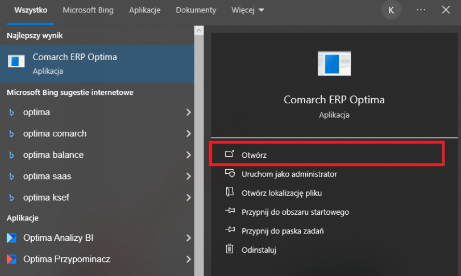Click Bing icon beside 'optima' suggestion
The height and width of the screenshot is (276, 461).
click(x=11, y=112)
